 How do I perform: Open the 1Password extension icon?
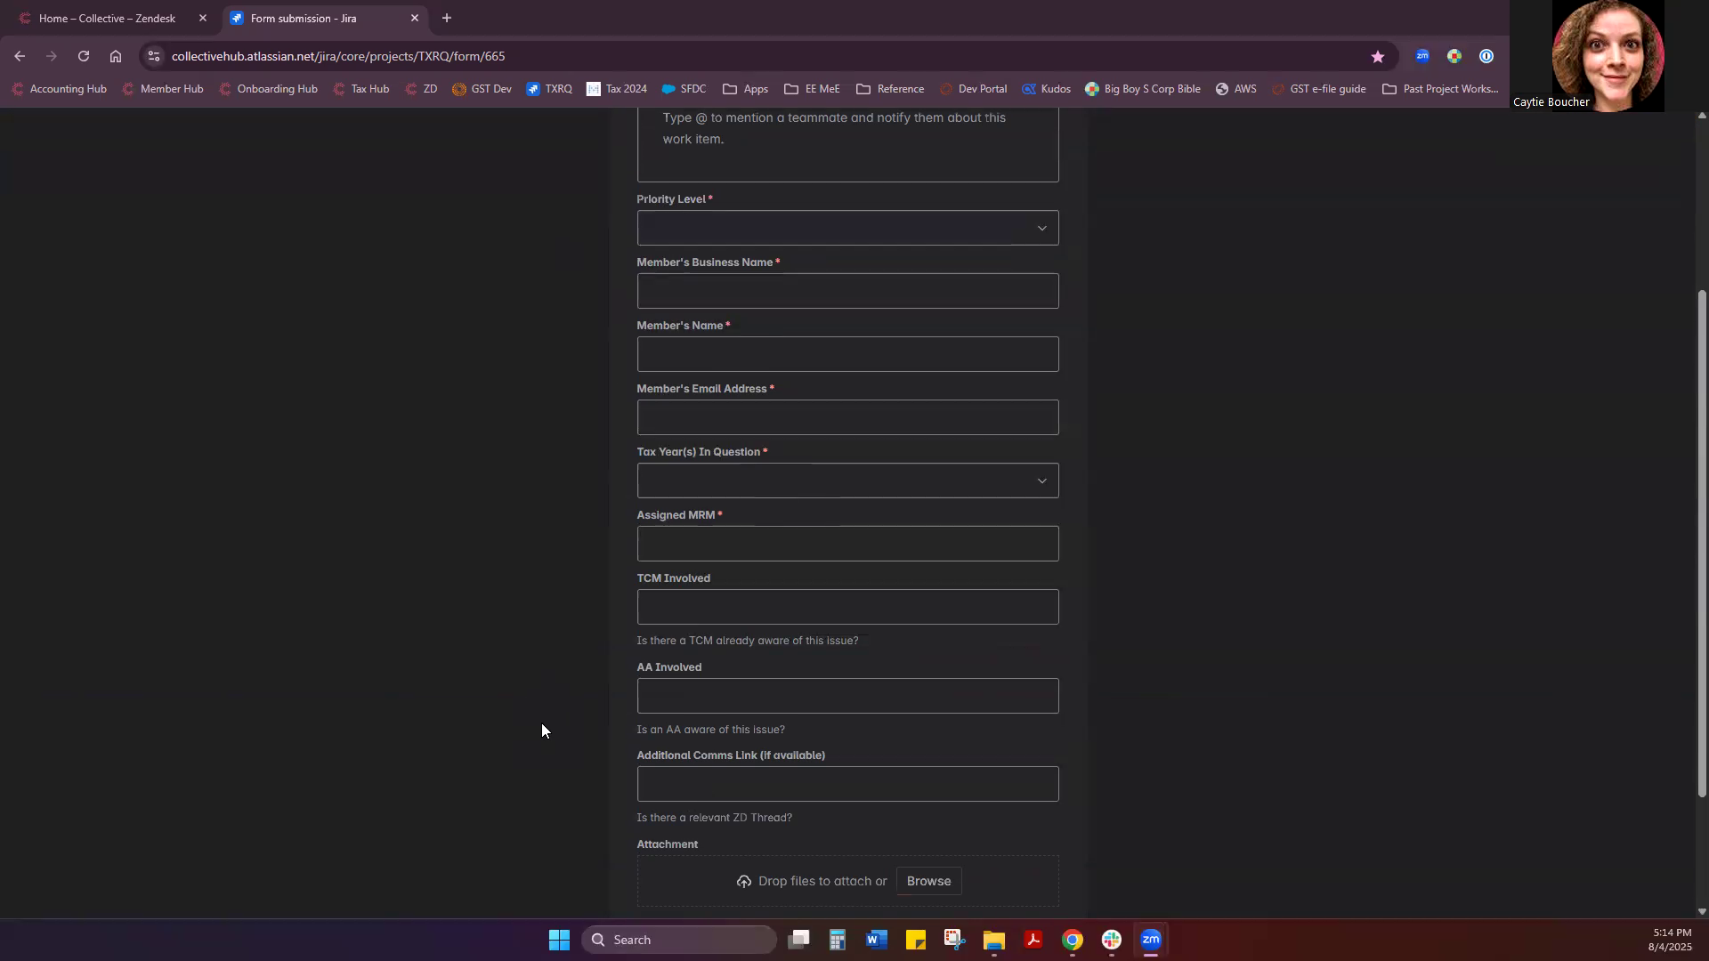pyautogui.click(x=1486, y=56)
